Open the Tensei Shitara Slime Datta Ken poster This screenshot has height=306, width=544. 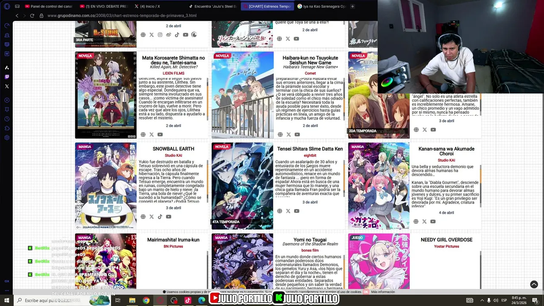[x=242, y=186]
